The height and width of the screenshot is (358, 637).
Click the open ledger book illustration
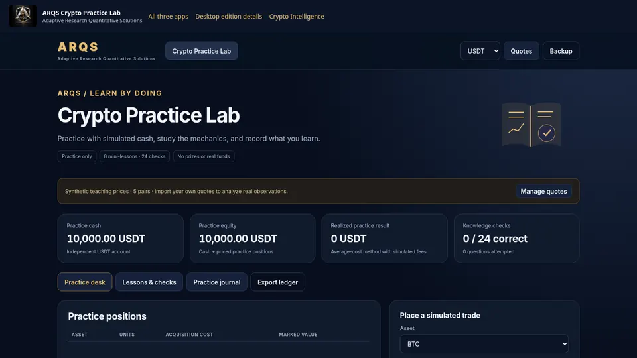(x=531, y=124)
